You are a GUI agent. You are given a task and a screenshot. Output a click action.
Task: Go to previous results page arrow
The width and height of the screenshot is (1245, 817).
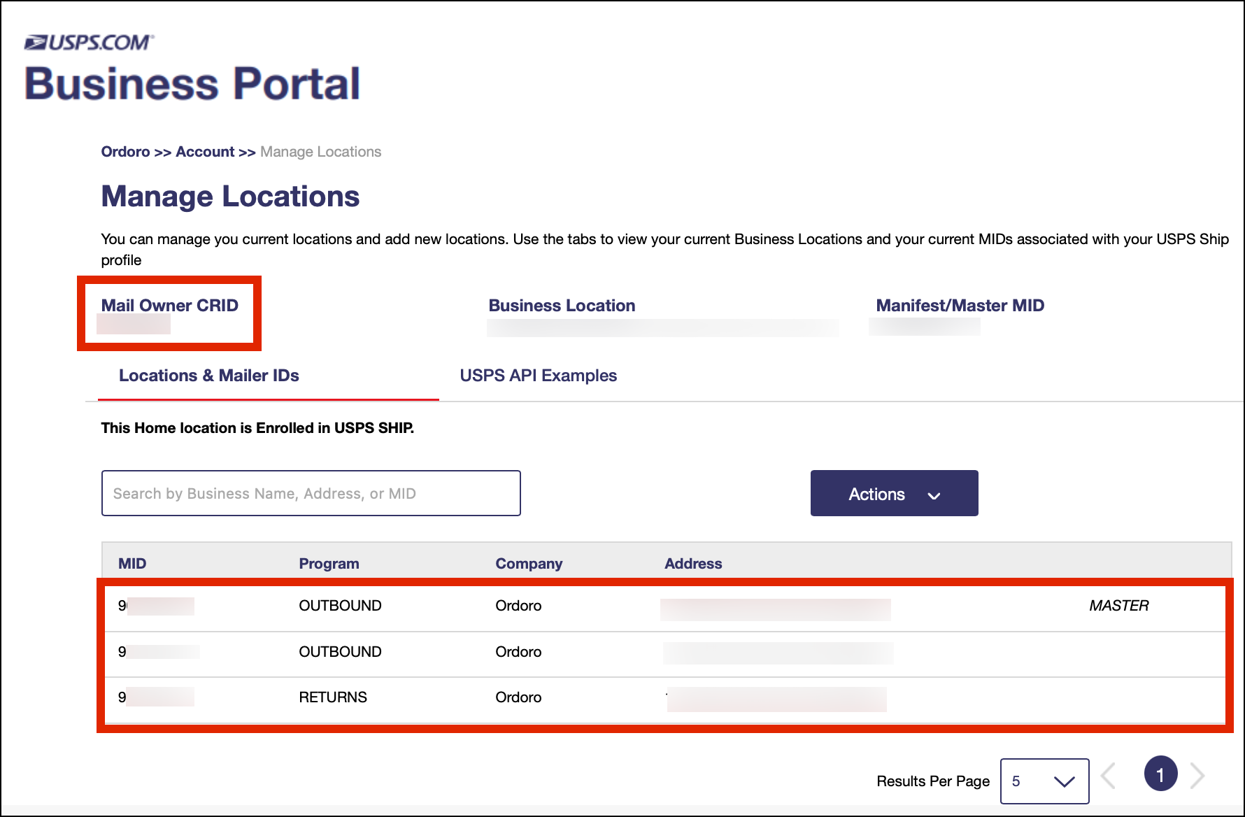[x=1109, y=775]
